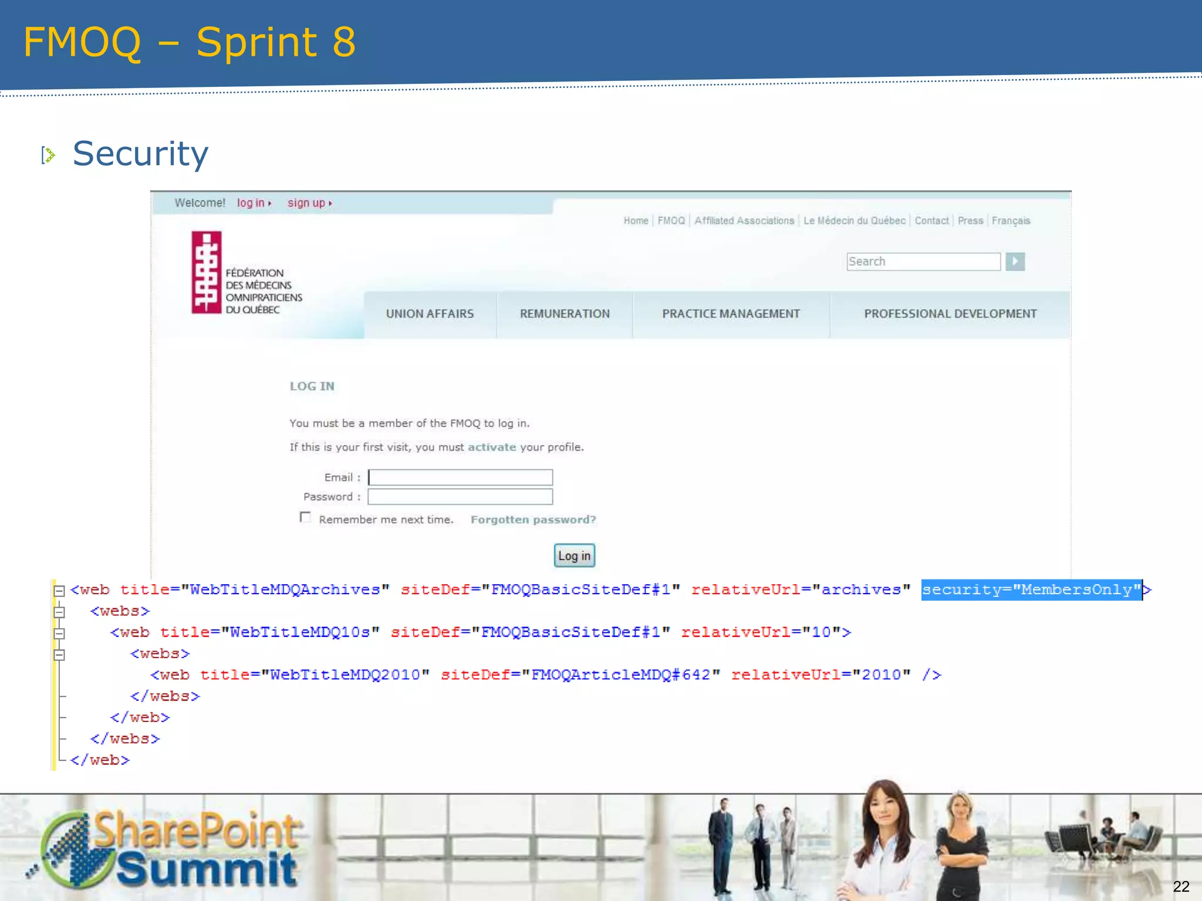Click the last closing </web> tag
1202x901 pixels.
[100, 760]
